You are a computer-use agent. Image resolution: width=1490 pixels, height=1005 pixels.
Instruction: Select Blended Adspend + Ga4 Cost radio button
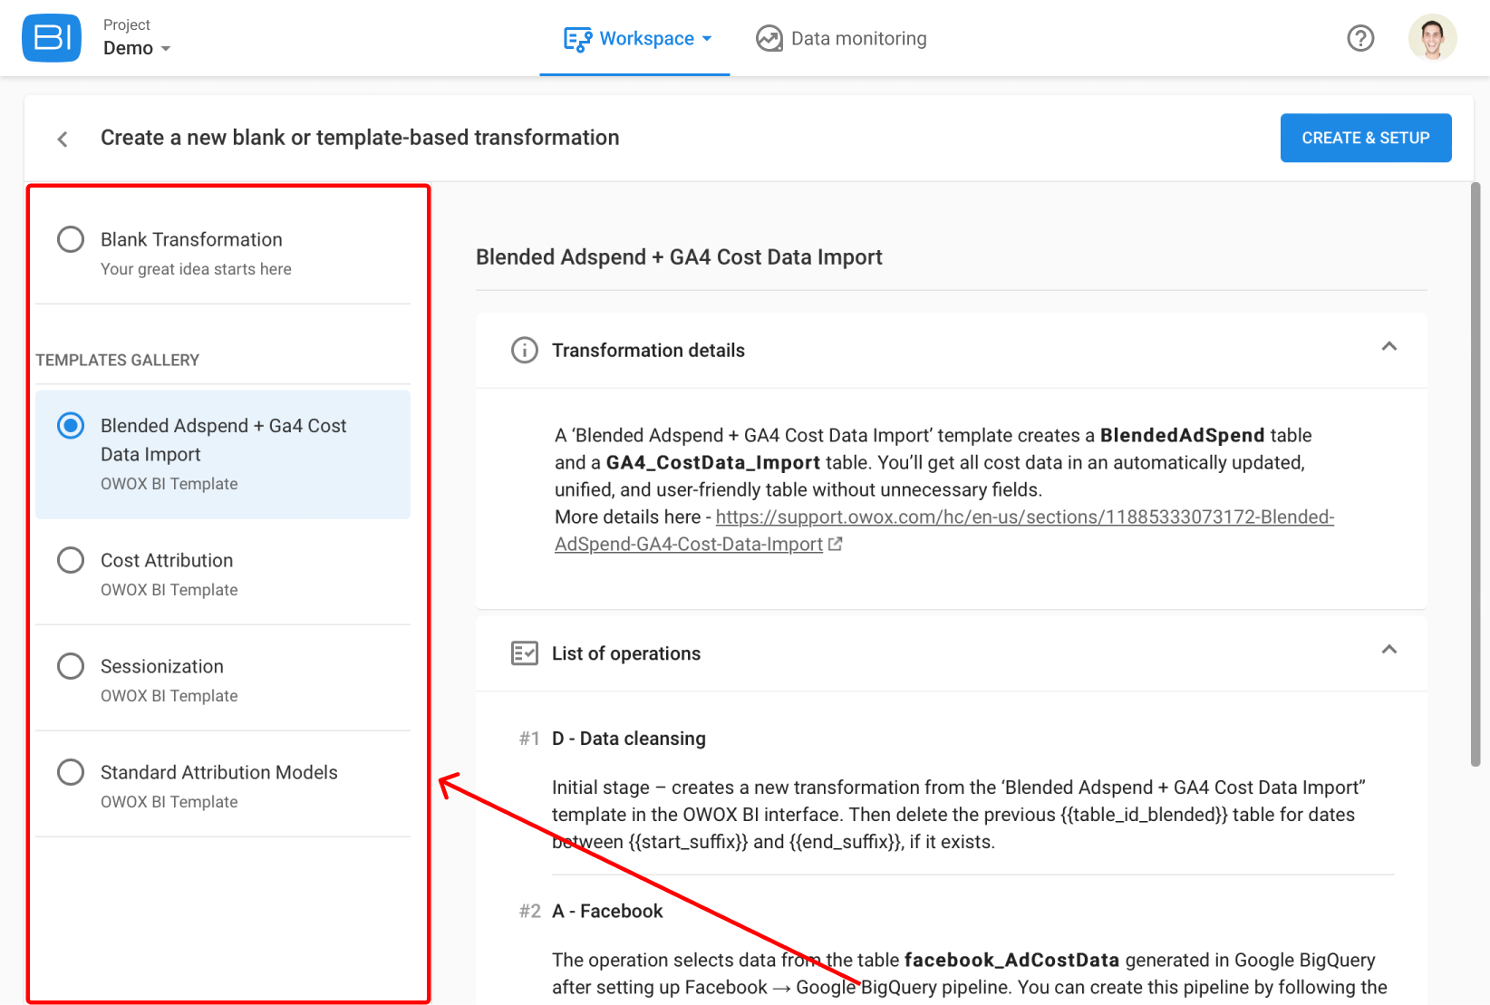(x=71, y=425)
